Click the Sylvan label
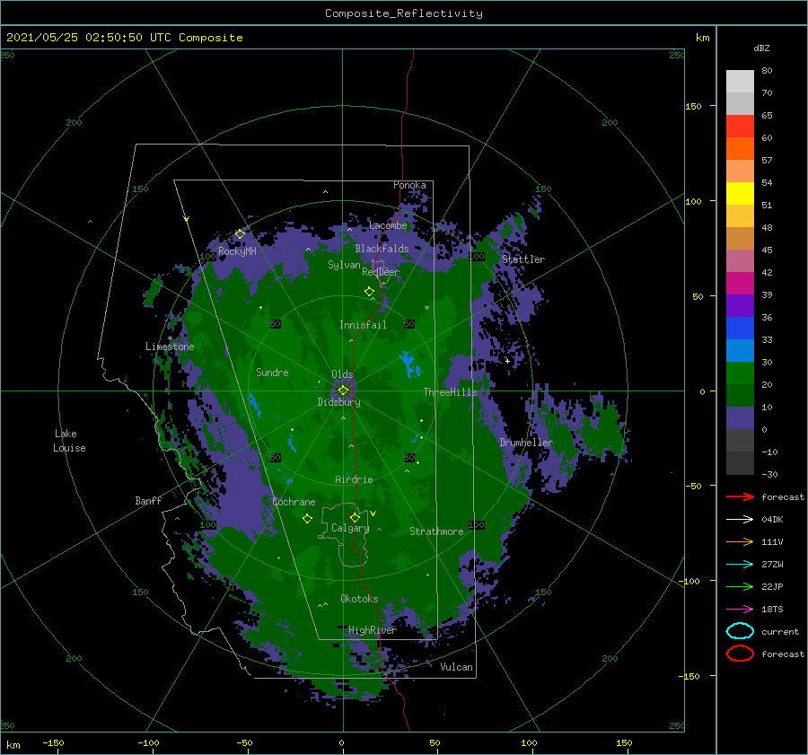808x755 pixels. coord(344,265)
